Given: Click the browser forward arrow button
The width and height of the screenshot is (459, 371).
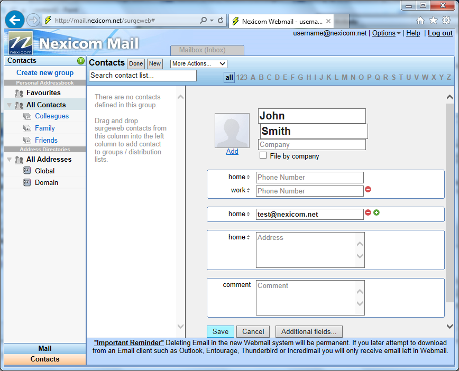Looking at the screenshot, I should click(x=33, y=20).
